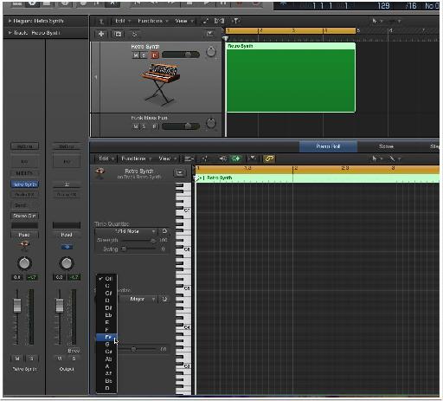Screen dimensions: 443x401
Task: Click the catch playhead icon in Piano Roll toolbar
Action: point(252,158)
